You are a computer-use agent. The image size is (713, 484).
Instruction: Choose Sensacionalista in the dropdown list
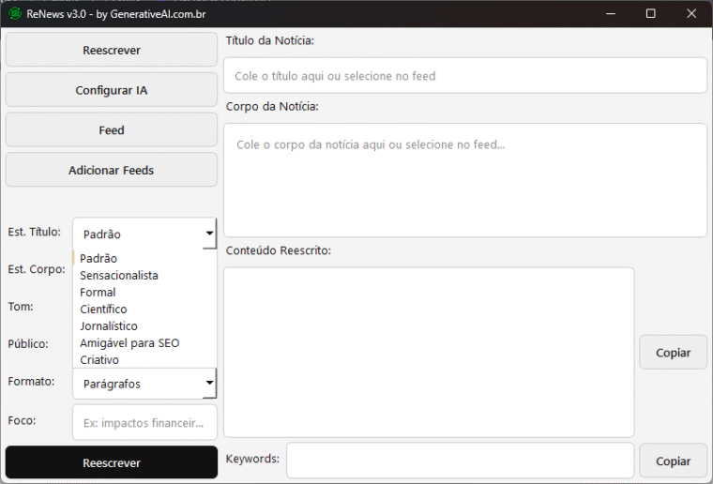click(119, 276)
